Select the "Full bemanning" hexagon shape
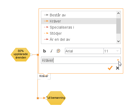The height and width of the screenshot is (108, 128). click(56, 98)
